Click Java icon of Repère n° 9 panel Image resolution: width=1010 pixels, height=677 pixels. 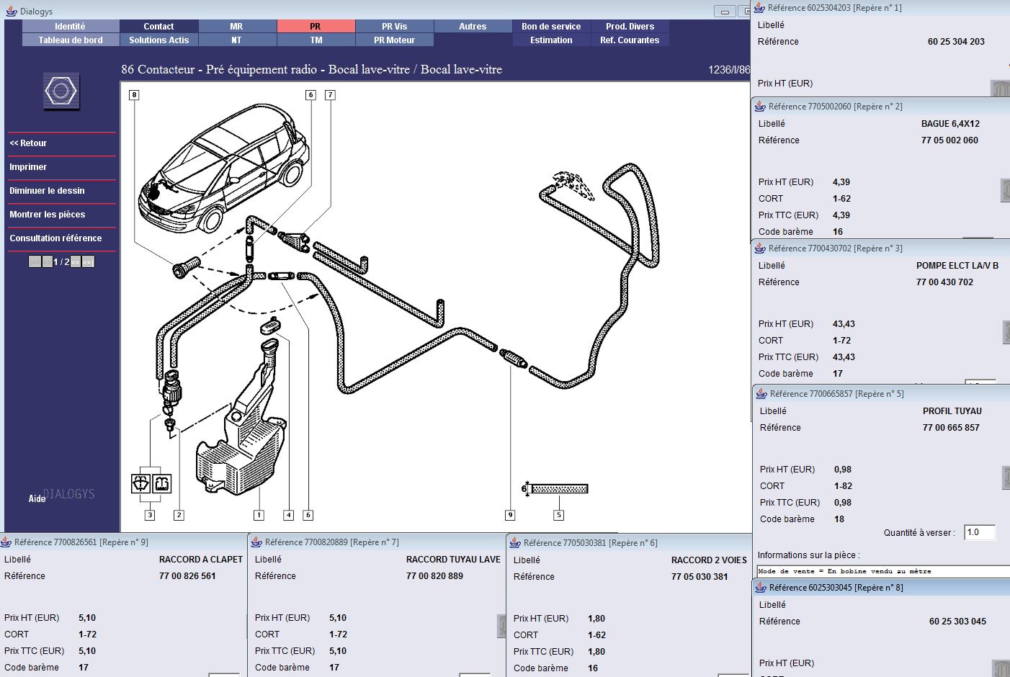click(6, 542)
